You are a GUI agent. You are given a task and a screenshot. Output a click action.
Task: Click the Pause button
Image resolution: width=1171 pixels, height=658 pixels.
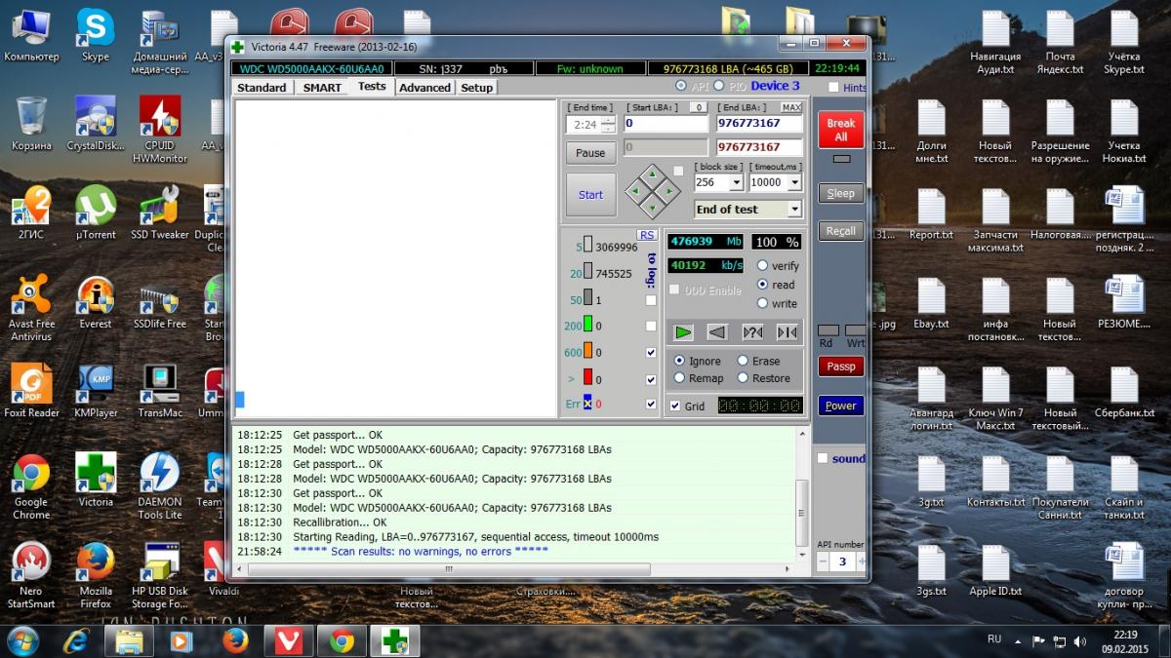[590, 153]
